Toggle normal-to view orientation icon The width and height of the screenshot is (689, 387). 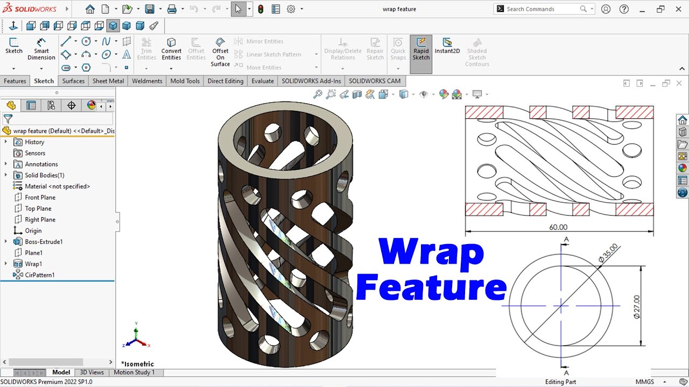point(13,25)
